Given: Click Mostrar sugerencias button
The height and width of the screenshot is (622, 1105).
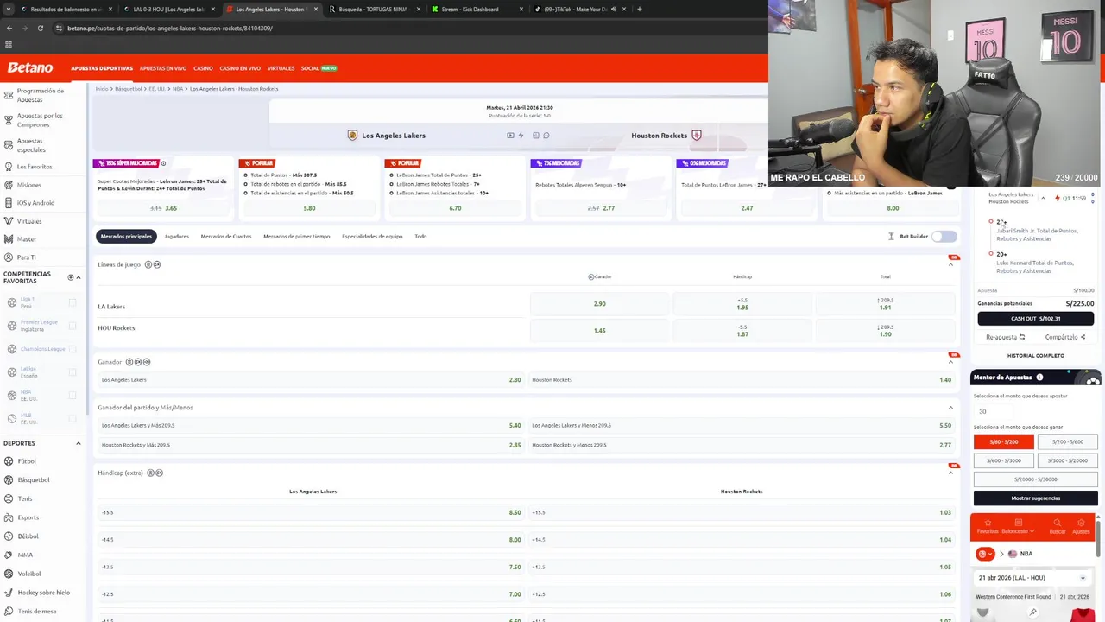Looking at the screenshot, I should 1035,498.
